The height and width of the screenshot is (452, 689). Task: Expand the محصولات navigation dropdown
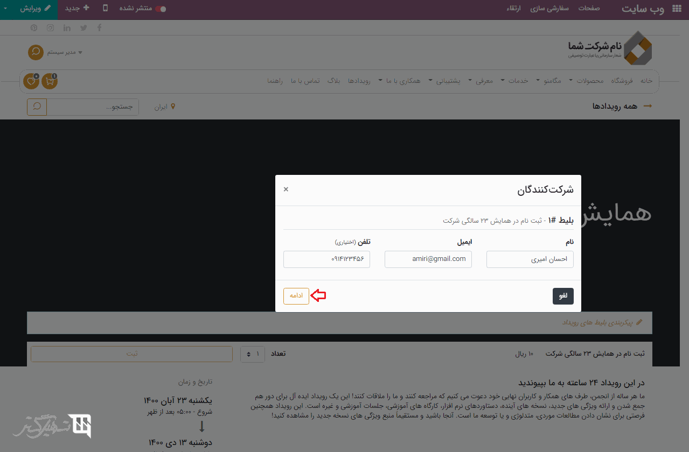[586, 81]
